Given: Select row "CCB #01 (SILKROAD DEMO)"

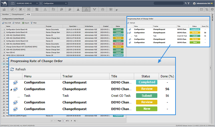Looking at the screenshot, I should pos(64,44).
